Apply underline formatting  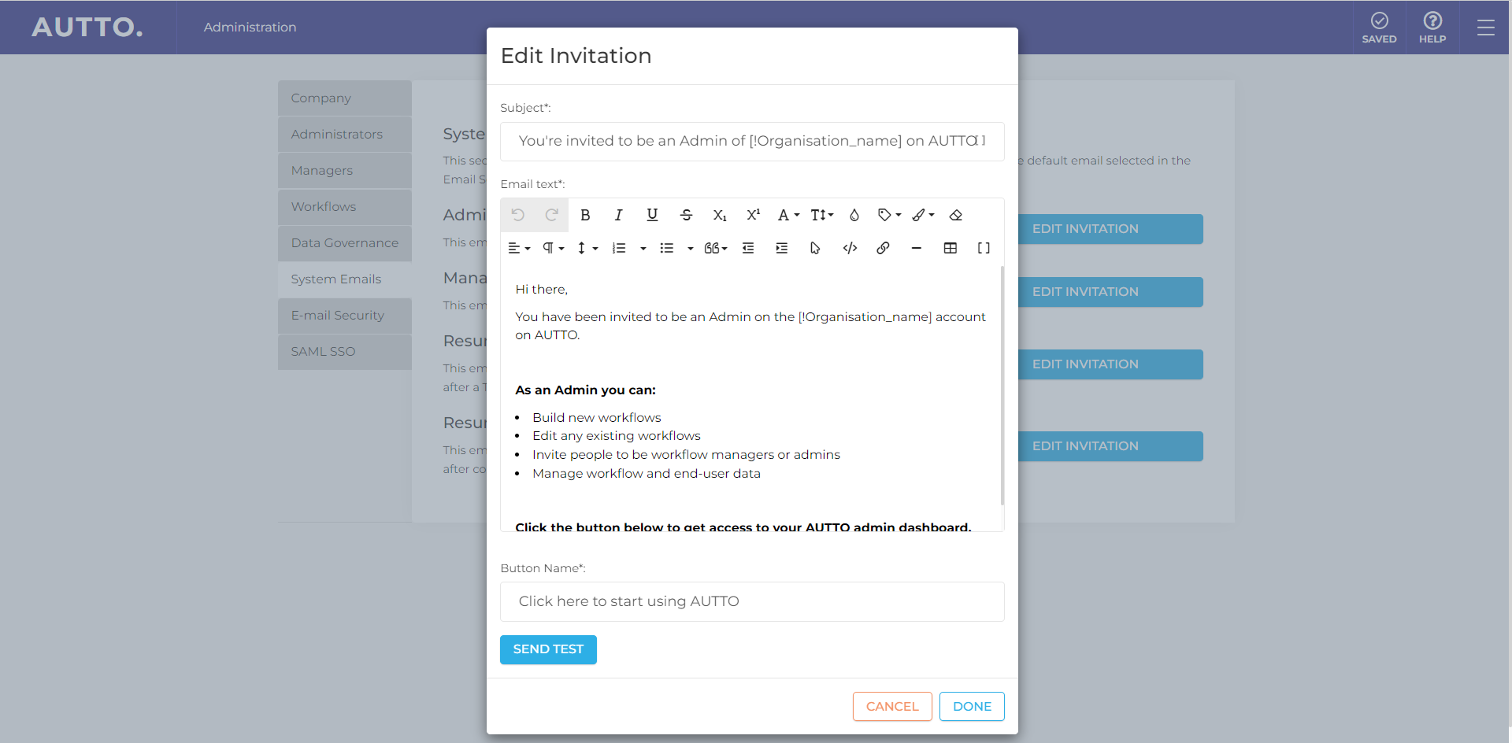point(653,214)
